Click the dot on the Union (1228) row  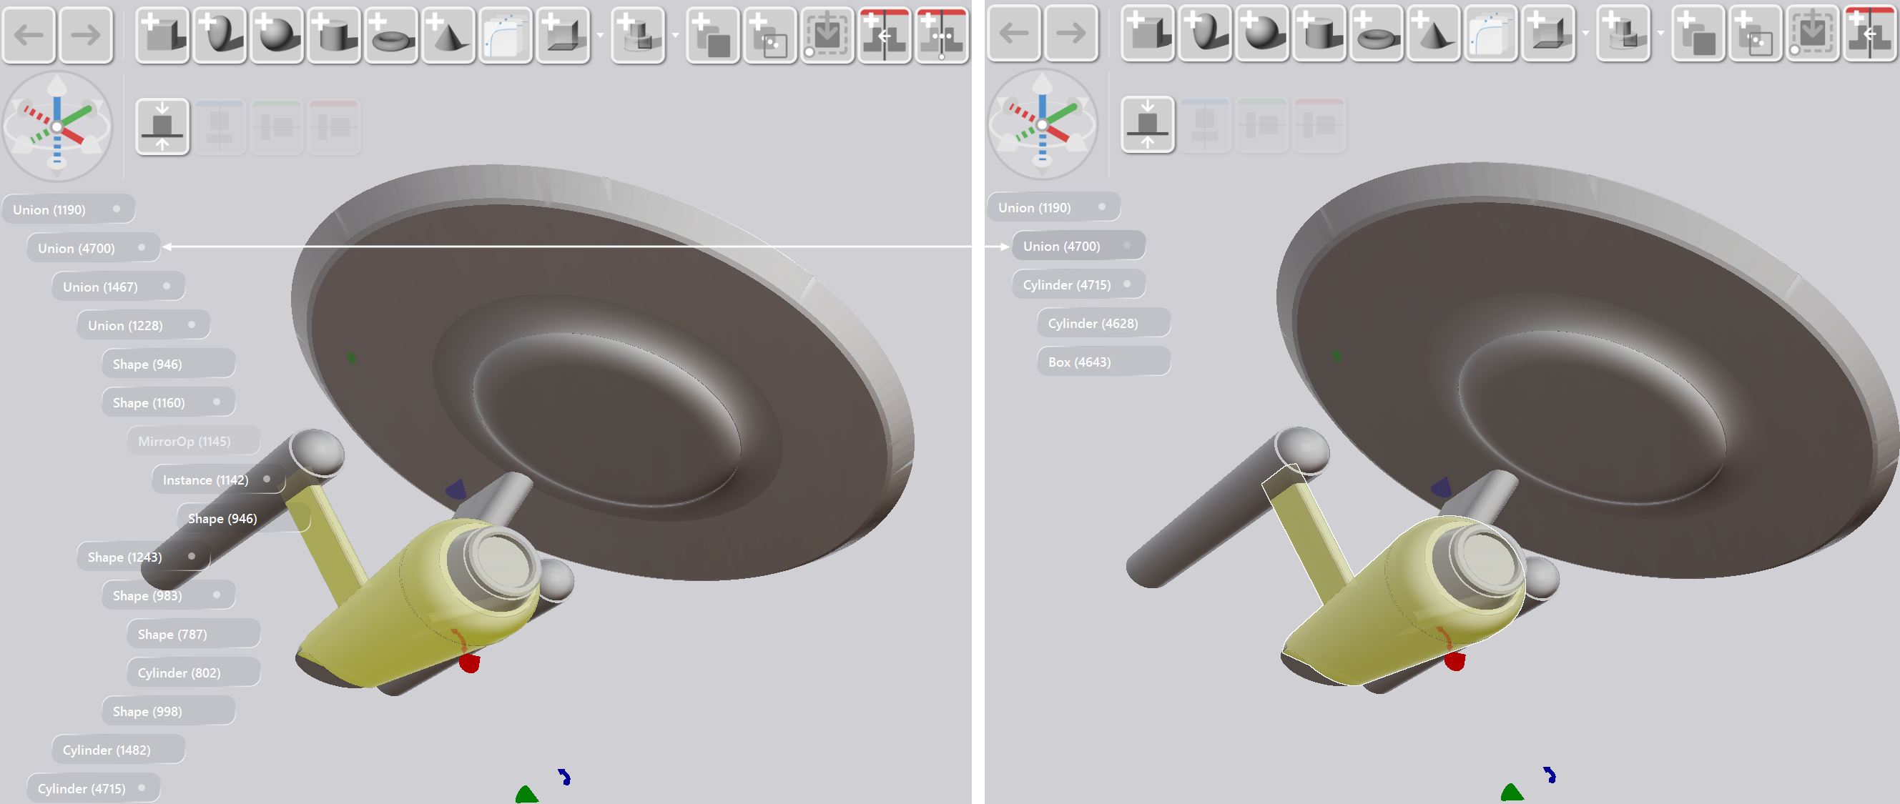pyautogui.click(x=192, y=325)
